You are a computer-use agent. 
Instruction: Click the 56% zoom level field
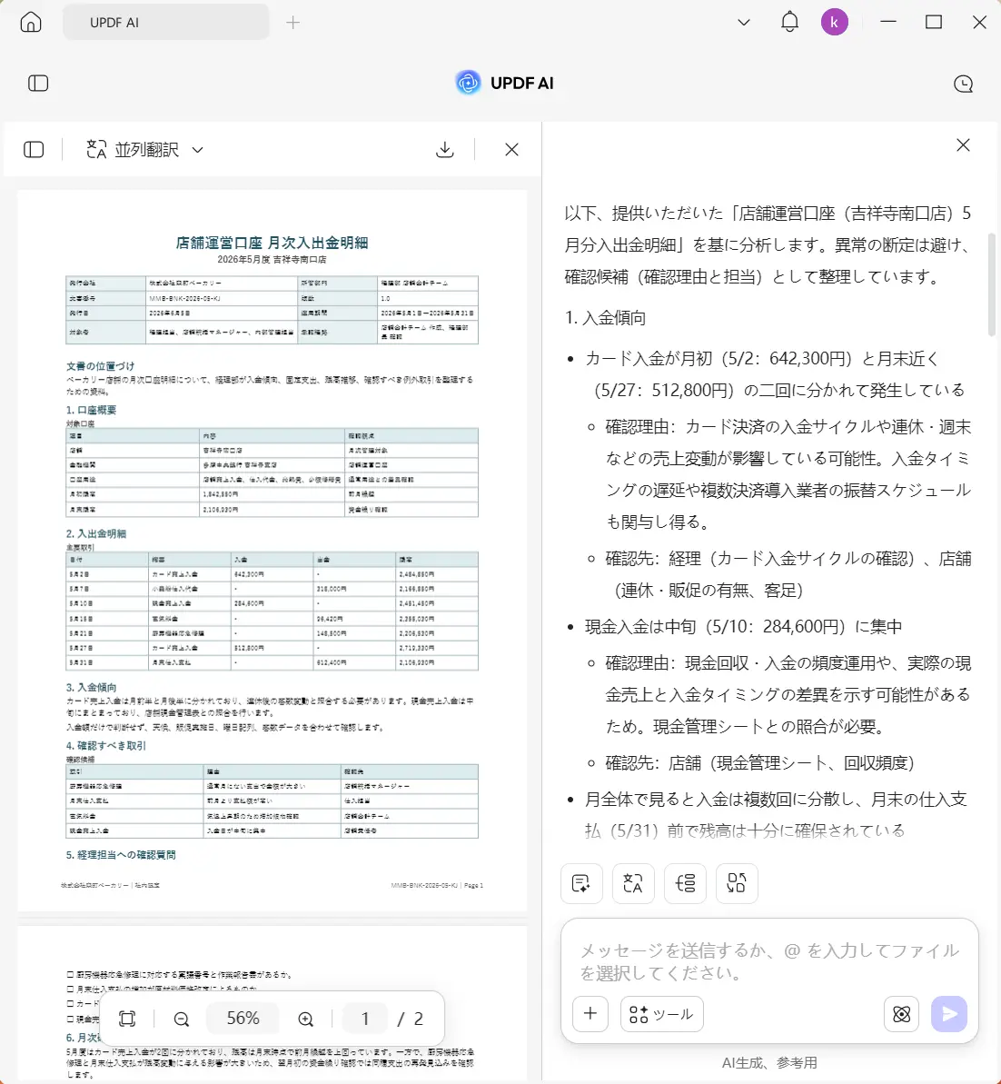[x=243, y=1019]
